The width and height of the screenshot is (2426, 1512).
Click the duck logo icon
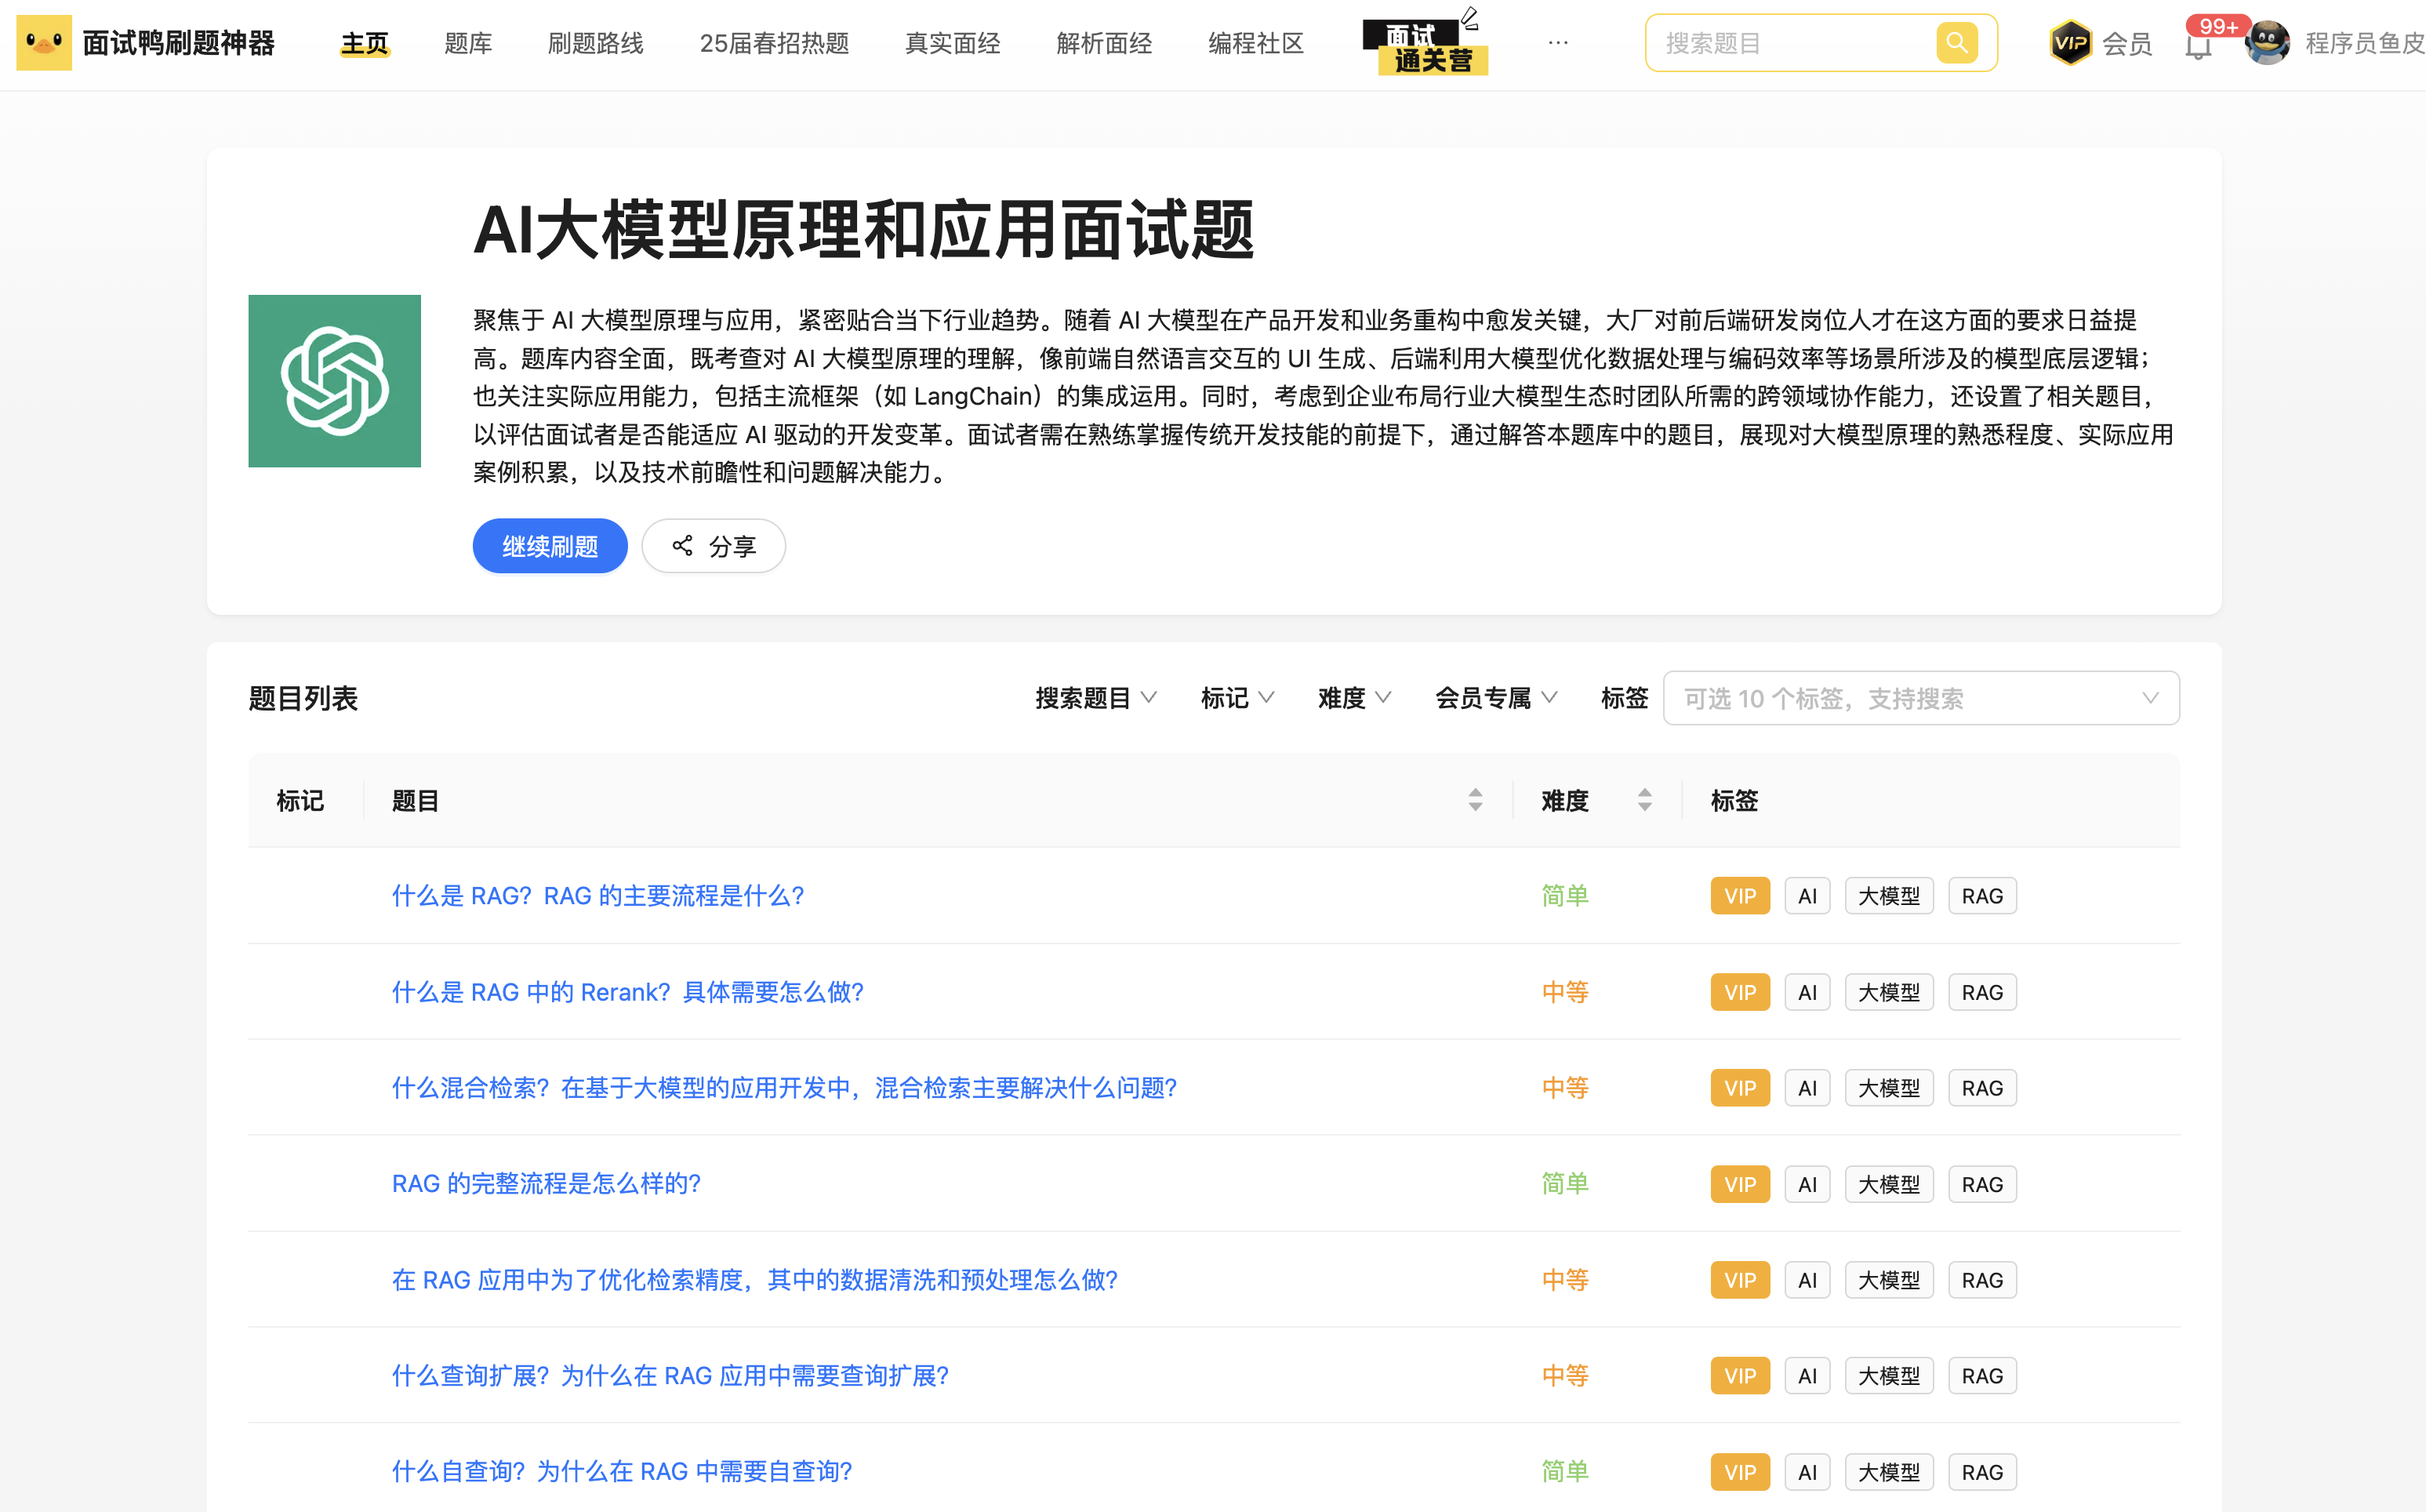tap(44, 43)
